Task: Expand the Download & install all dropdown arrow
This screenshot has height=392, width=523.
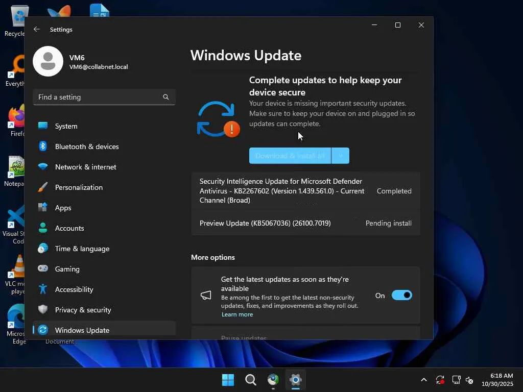Action: click(341, 156)
